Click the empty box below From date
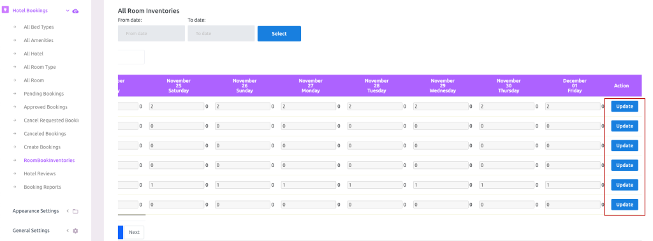The height and width of the screenshot is (241, 653). 131,57
